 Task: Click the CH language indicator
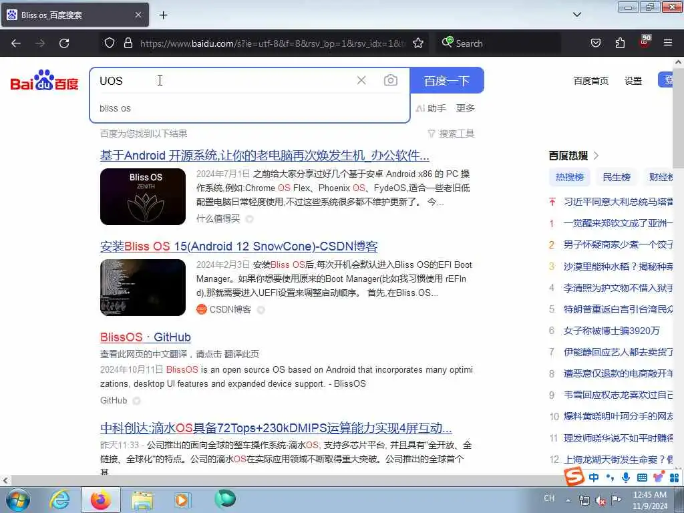pos(549,498)
